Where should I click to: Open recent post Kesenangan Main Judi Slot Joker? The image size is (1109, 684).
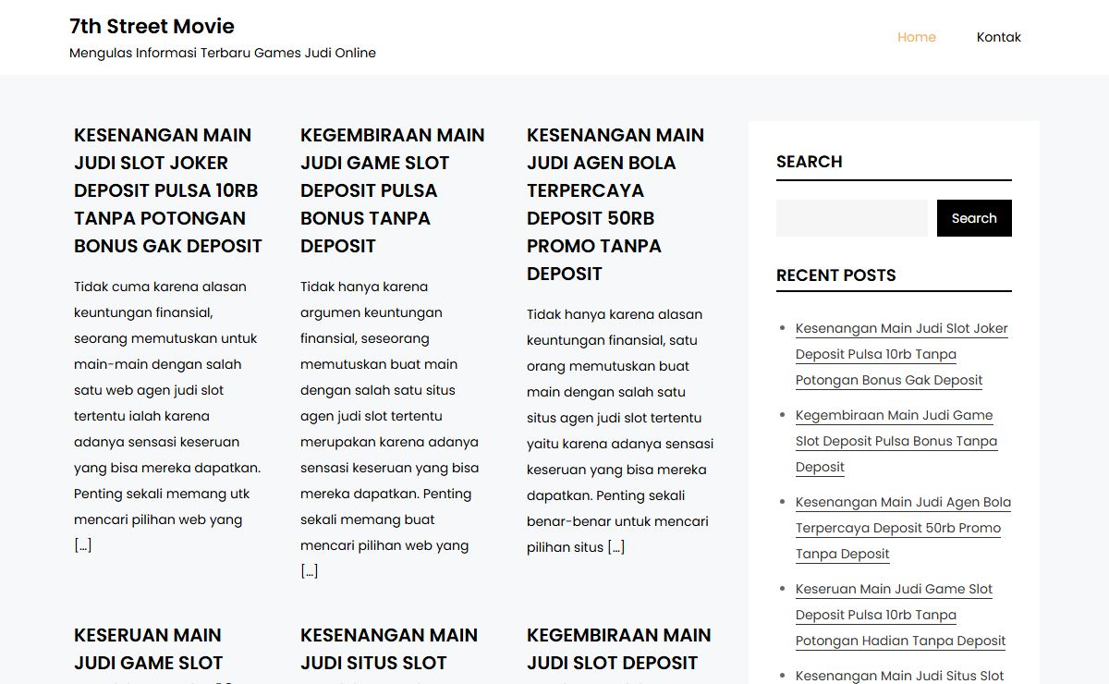(901, 354)
